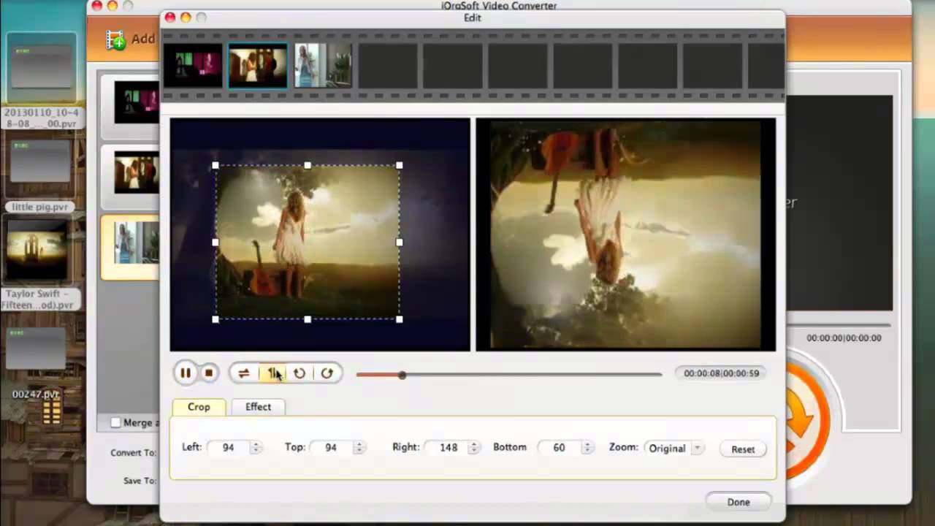
Task: Click the bottom-middle crop handle
Action: pyautogui.click(x=308, y=319)
